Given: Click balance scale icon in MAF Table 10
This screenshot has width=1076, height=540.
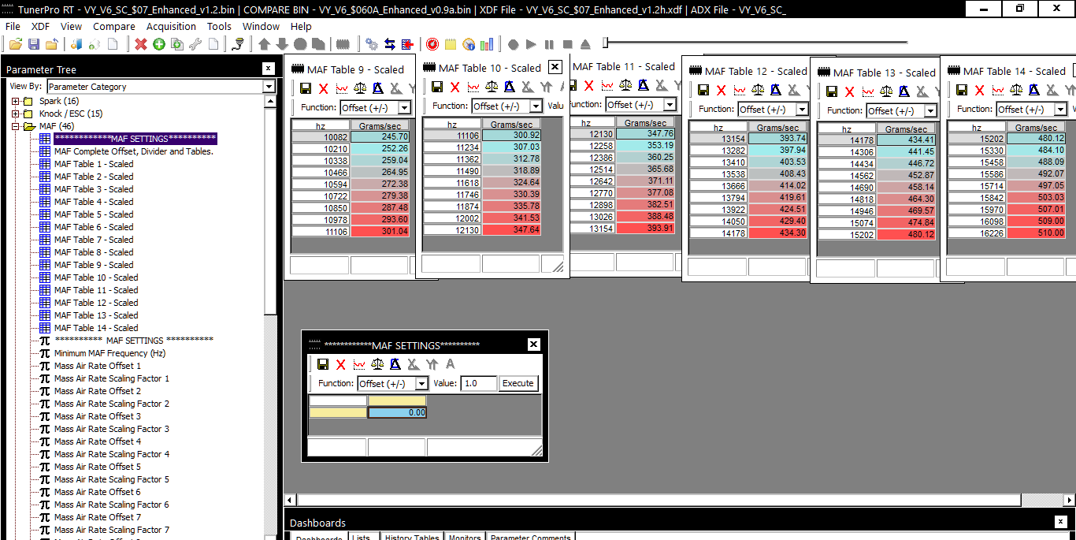Looking at the screenshot, I should (x=492, y=87).
